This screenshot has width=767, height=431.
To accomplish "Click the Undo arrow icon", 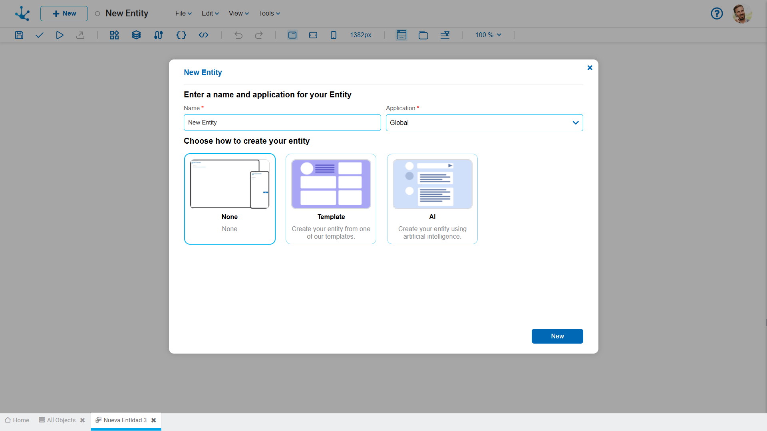I will (238, 35).
